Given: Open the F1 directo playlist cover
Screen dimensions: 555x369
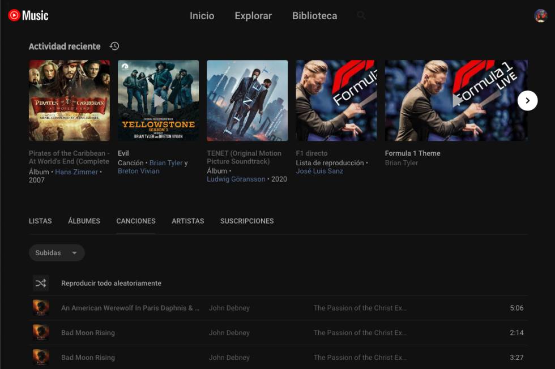Looking at the screenshot, I should coord(336,101).
